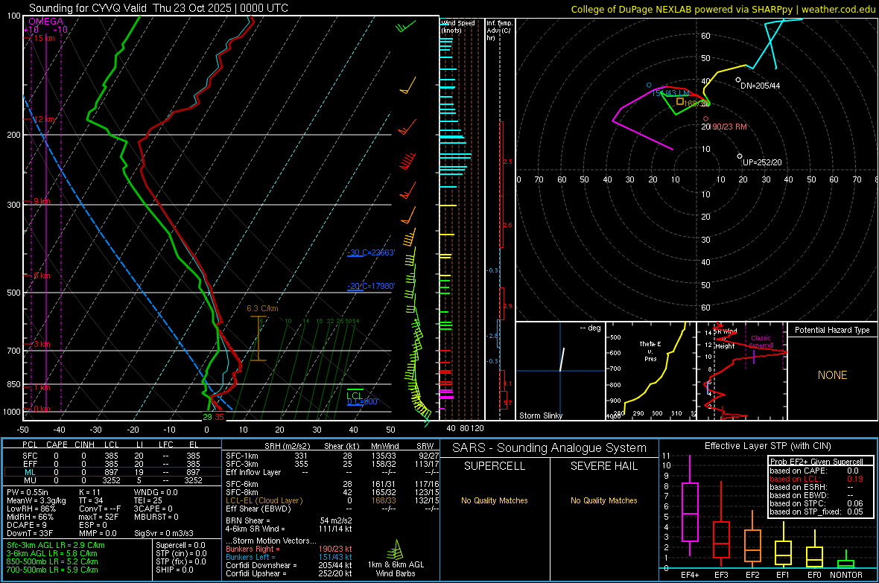Image resolution: width=879 pixels, height=583 pixels.
Task: Click the '-20 C=17980'' level label
Action: [371, 286]
